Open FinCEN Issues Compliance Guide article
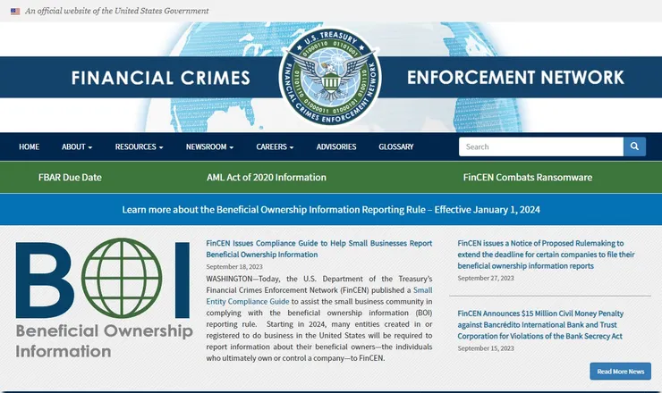 click(x=319, y=249)
